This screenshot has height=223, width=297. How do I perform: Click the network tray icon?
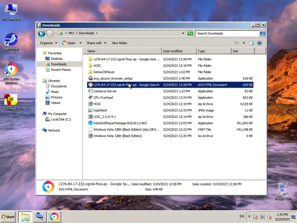point(262,217)
